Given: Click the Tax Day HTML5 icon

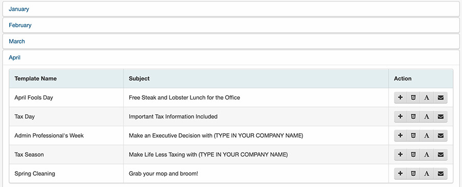Looking at the screenshot, I should click(413, 117).
